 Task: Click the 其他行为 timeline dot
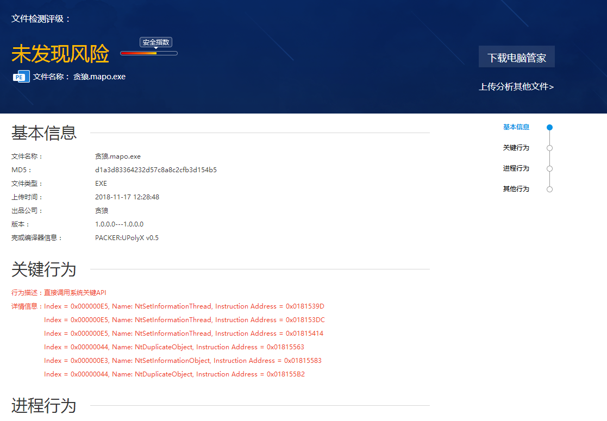tap(549, 189)
